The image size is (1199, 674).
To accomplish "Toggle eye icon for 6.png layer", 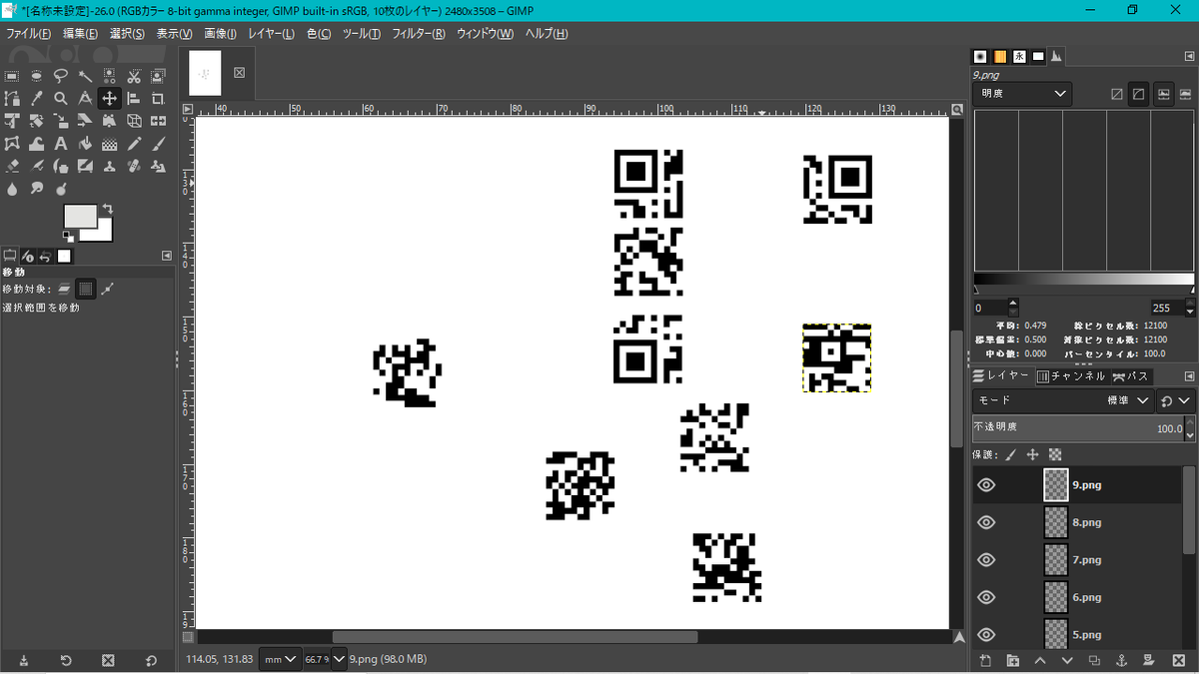I will tap(986, 597).
